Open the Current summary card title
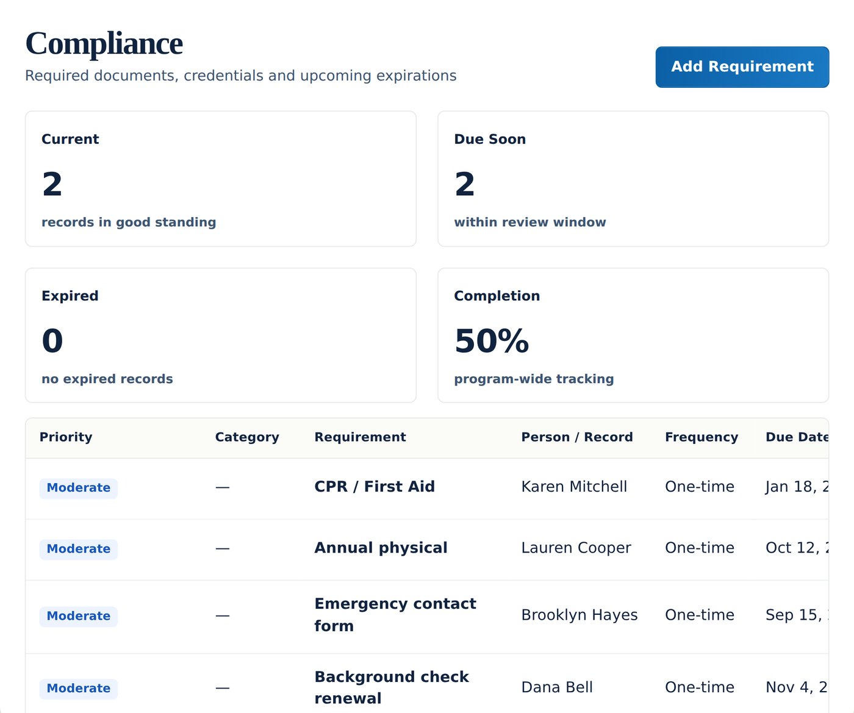Image resolution: width=854 pixels, height=713 pixels. [70, 139]
